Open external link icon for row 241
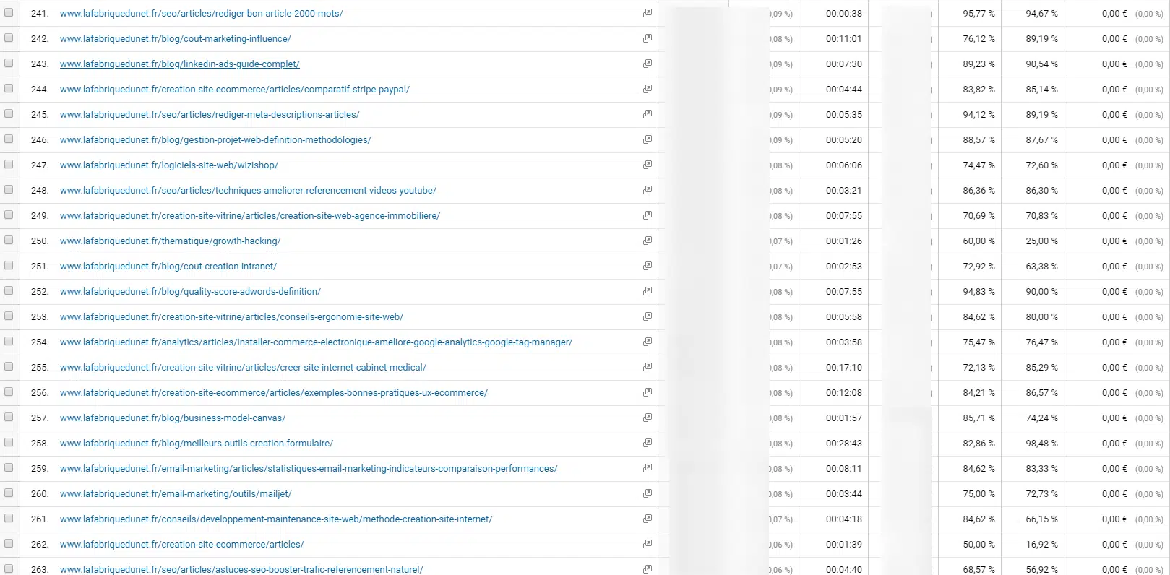Viewport: 1170px width, 575px height. pos(648,13)
